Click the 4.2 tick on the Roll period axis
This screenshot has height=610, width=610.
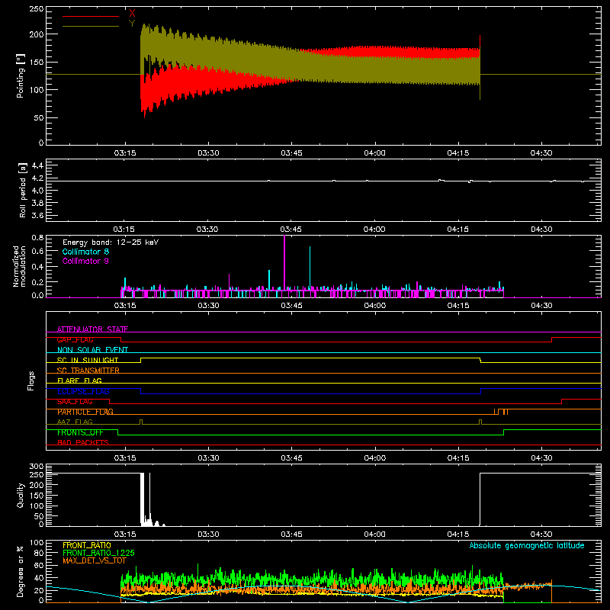(37, 178)
